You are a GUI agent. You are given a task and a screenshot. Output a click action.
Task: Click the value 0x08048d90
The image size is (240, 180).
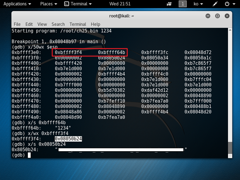point(68,117)
